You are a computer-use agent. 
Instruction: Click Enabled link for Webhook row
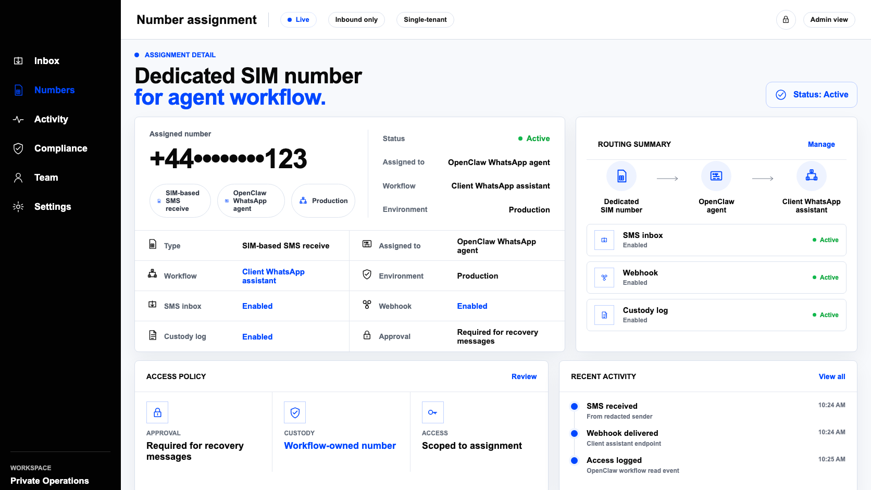[472, 306]
